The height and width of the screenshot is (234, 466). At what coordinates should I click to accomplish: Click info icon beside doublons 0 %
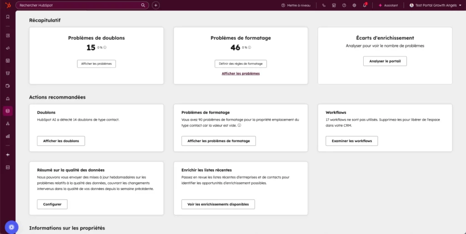pos(105,48)
